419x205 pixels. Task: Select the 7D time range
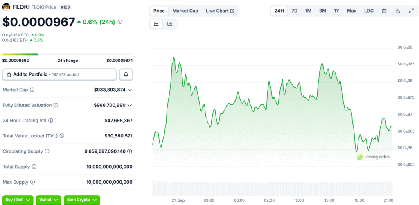pyautogui.click(x=294, y=11)
